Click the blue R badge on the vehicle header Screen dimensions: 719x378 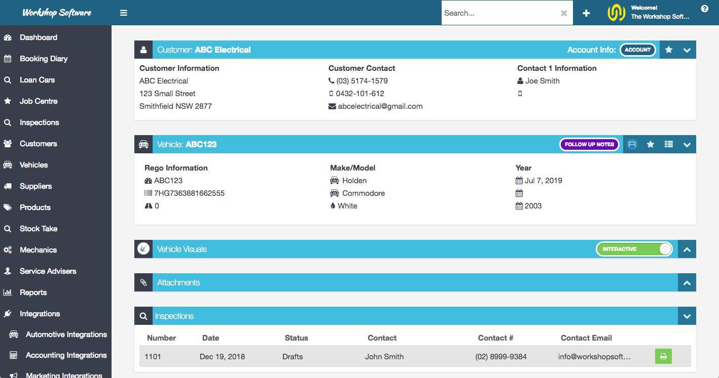point(632,144)
